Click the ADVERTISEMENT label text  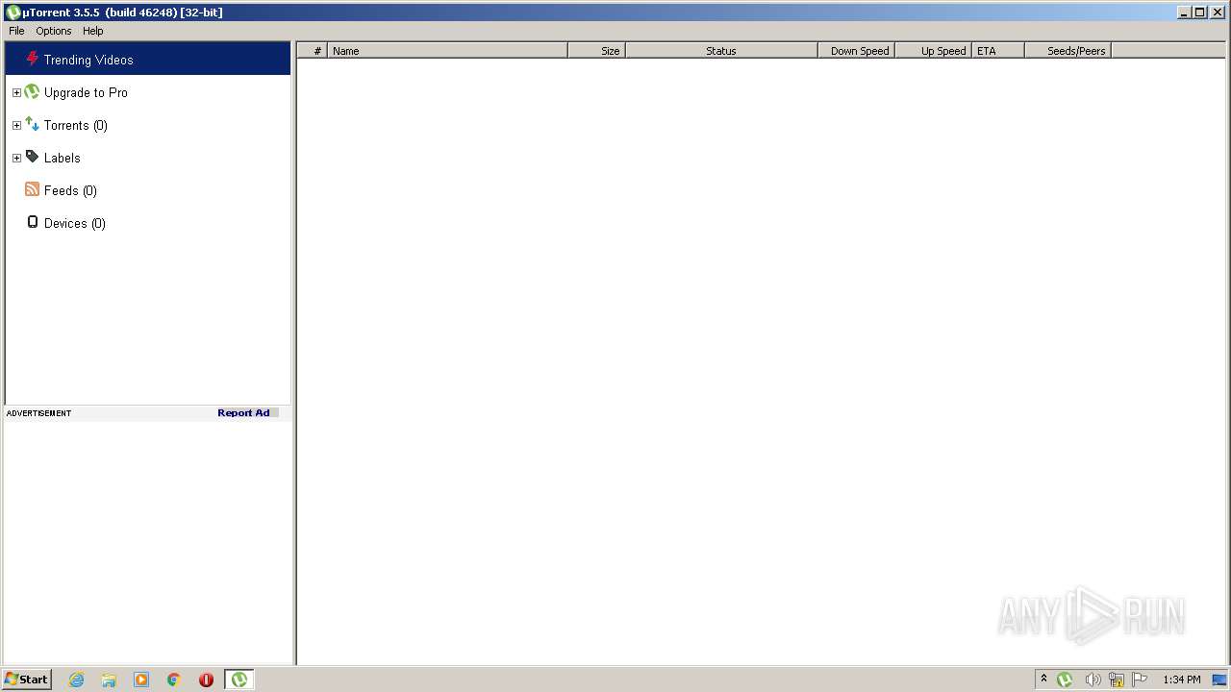[x=38, y=413]
